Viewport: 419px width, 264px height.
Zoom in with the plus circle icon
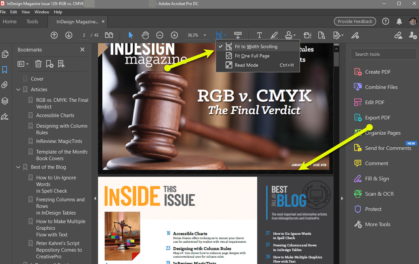pos(174,35)
